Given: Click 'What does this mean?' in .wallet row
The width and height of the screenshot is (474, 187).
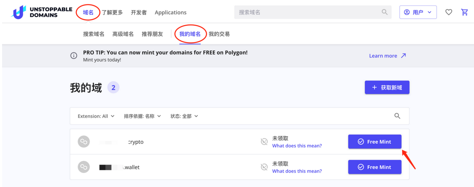Looking at the screenshot, I should tap(297, 171).
